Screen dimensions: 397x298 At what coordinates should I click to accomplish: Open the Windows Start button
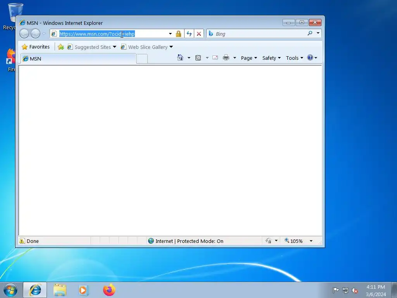(10, 290)
